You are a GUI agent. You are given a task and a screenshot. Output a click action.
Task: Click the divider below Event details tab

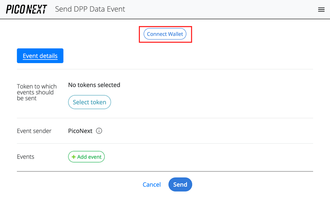165,69
